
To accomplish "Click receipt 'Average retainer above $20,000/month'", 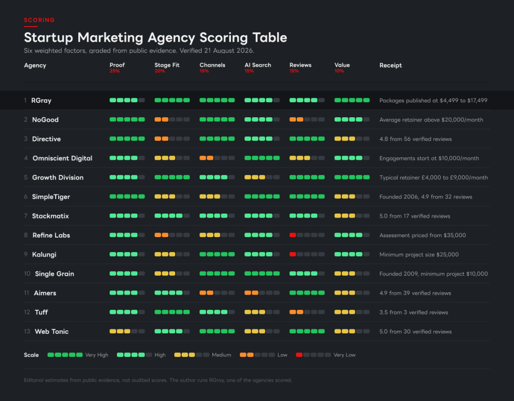I will click(431, 120).
